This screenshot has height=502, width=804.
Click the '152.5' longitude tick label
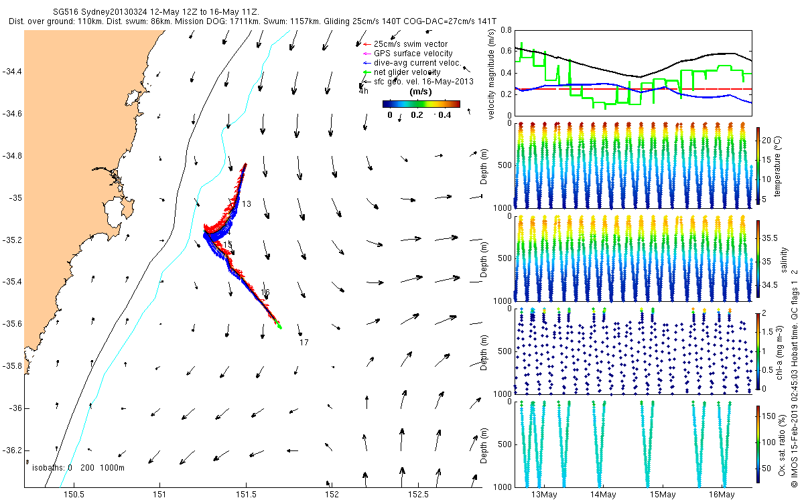coord(417,495)
